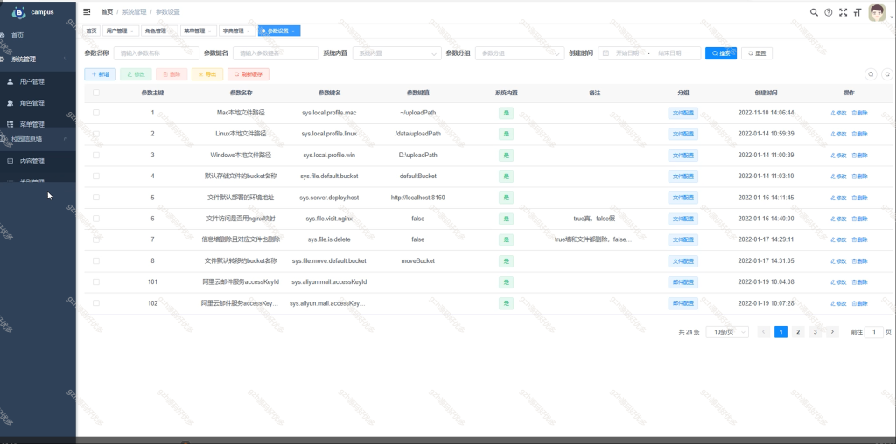Open the 系统内置 dropdown filter
The height and width of the screenshot is (444, 896).
396,53
